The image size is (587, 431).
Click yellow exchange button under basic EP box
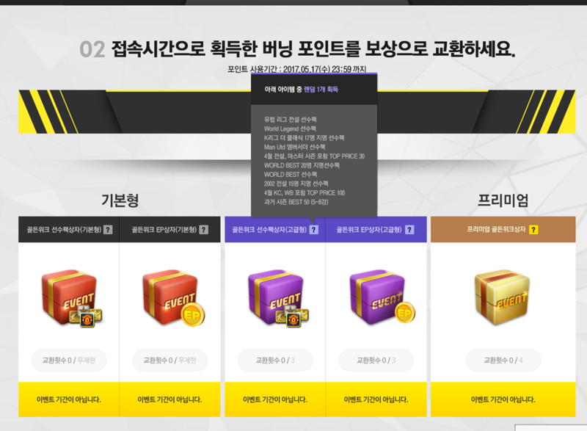tap(170, 399)
